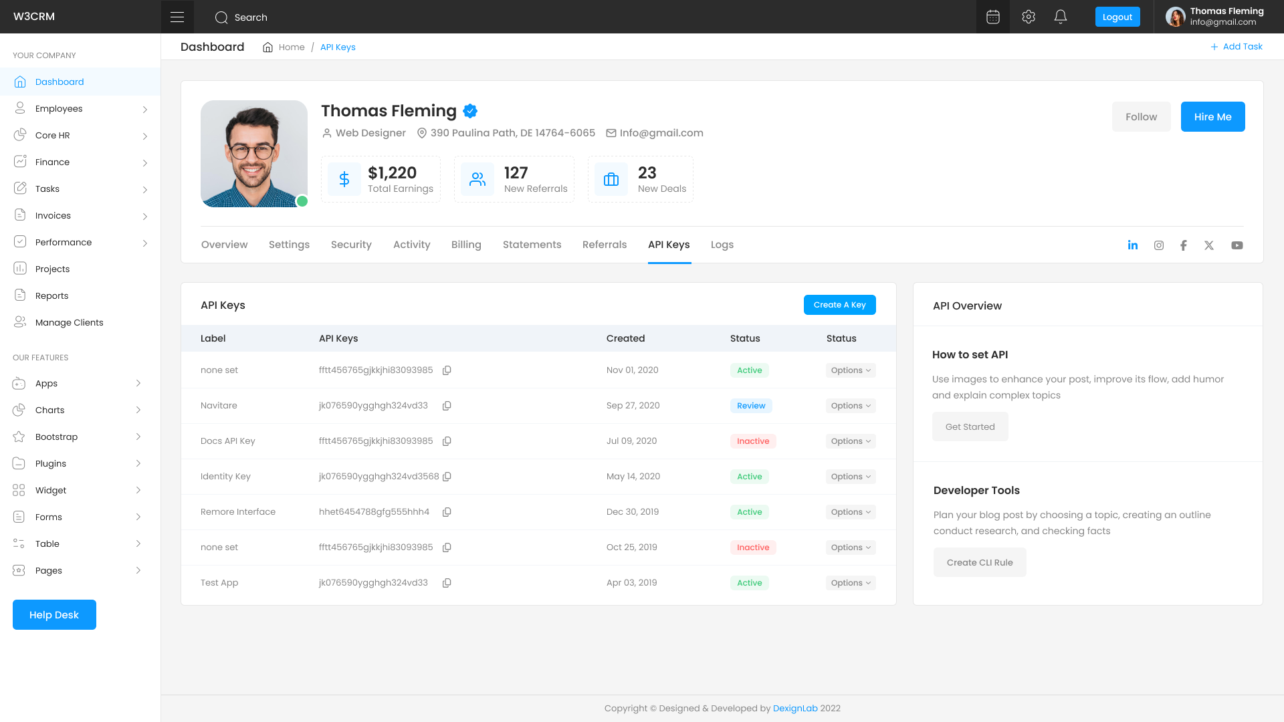Click inside the Search input field
The image size is (1284, 722).
[281, 17]
